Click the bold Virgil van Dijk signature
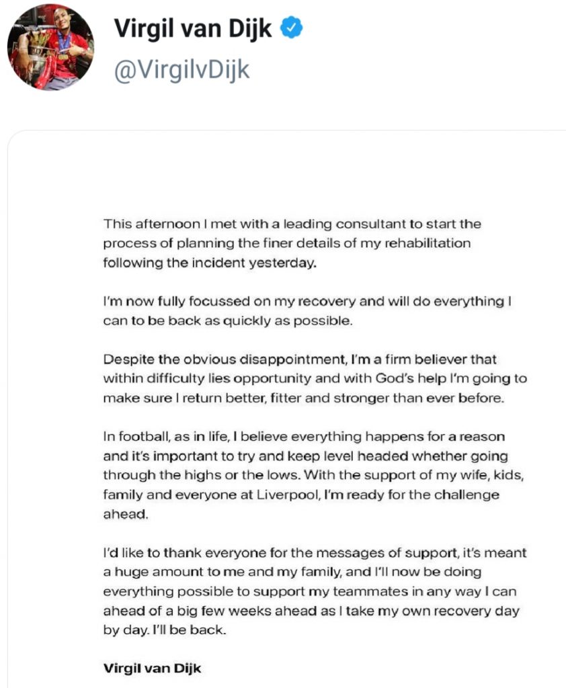The width and height of the screenshot is (566, 688). 152,668
